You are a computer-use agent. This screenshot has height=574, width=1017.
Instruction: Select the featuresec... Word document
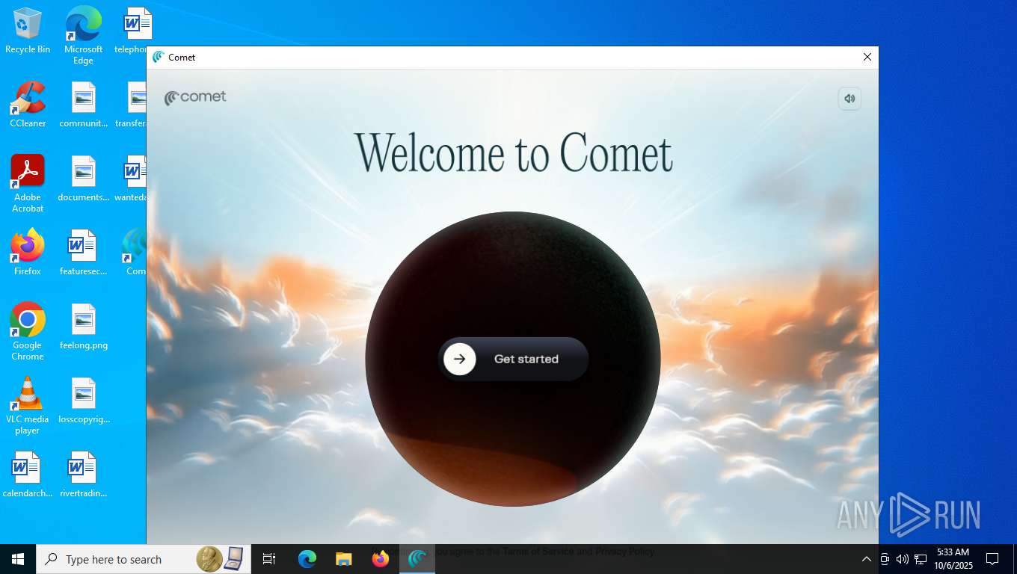click(x=84, y=253)
